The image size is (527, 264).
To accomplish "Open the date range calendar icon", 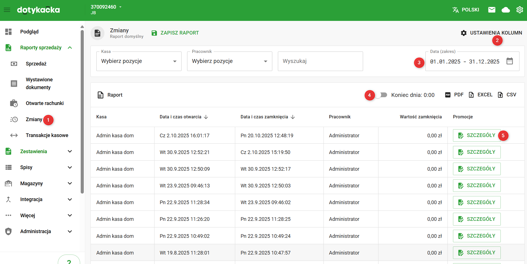I will pos(509,61).
